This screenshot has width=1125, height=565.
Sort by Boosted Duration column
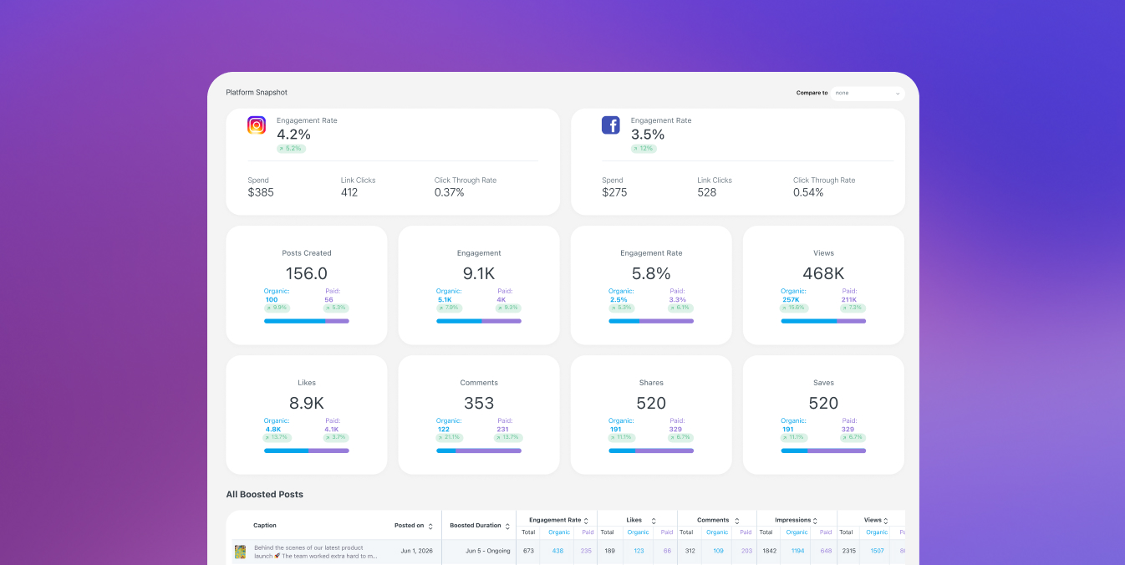pos(508,526)
